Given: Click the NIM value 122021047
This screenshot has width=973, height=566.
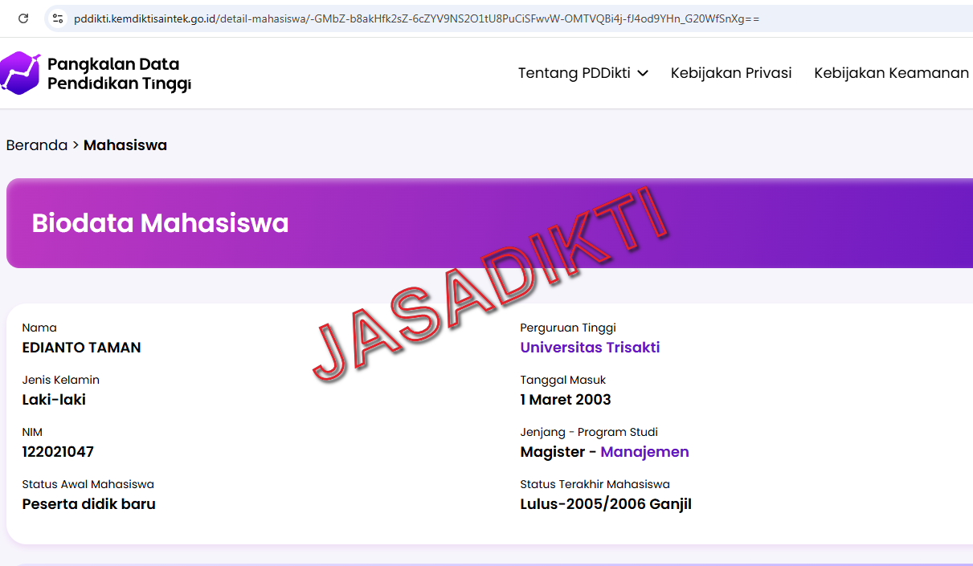Looking at the screenshot, I should pyautogui.click(x=58, y=452).
